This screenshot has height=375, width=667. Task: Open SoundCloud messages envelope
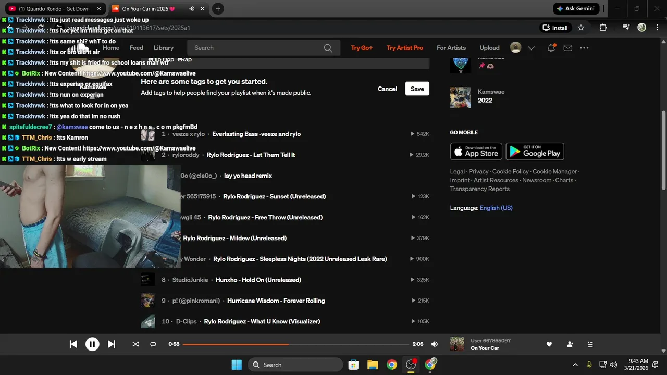coord(568,48)
